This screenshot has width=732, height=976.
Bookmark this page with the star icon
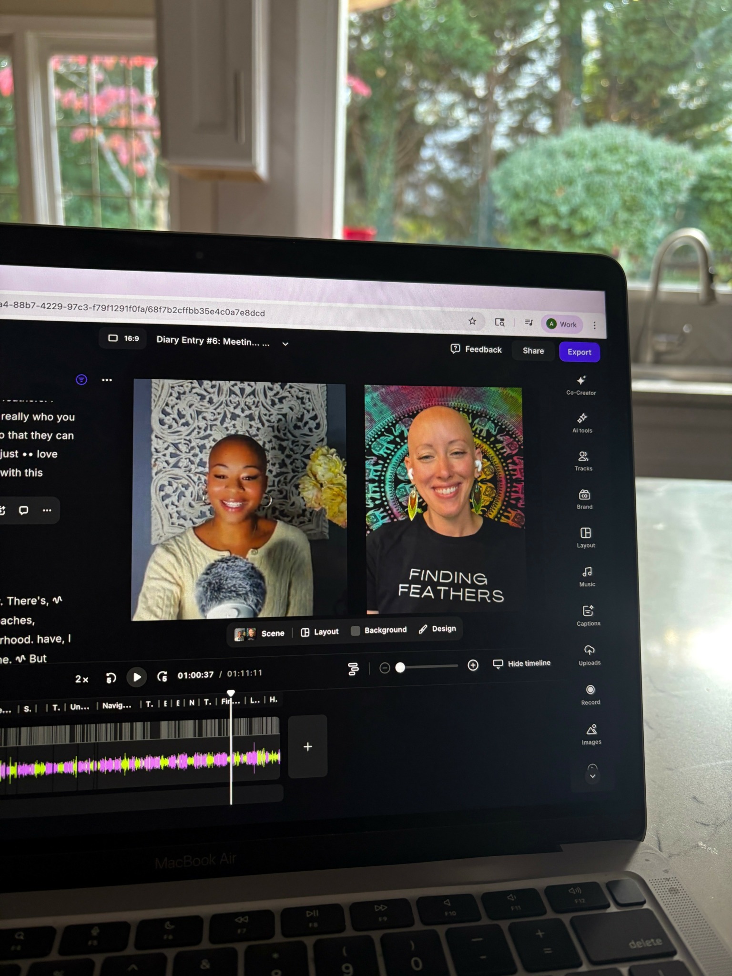point(472,321)
